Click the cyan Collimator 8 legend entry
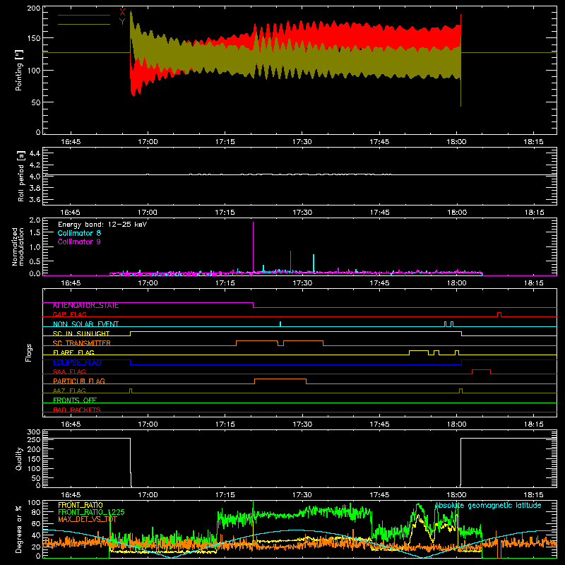The width and height of the screenshot is (565, 565). tap(79, 233)
